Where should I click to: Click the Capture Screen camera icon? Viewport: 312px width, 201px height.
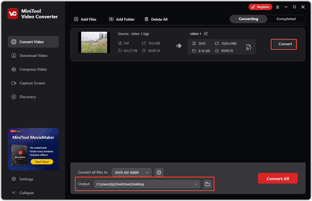click(14, 83)
